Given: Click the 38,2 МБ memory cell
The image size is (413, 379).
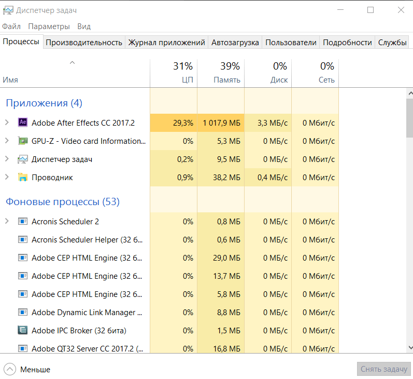Looking at the screenshot, I should tap(221, 178).
